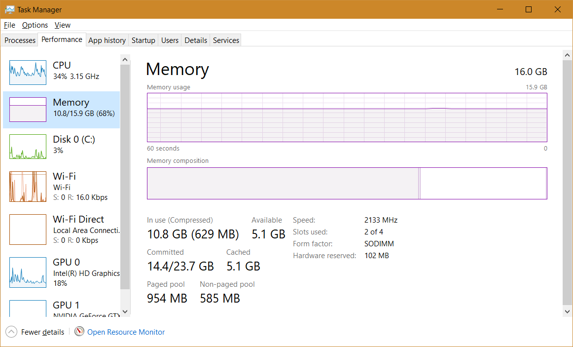
Task: Click the Memory composition bar
Action: (347, 183)
